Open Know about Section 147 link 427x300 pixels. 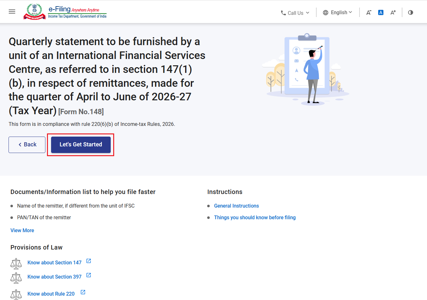[x=55, y=263]
